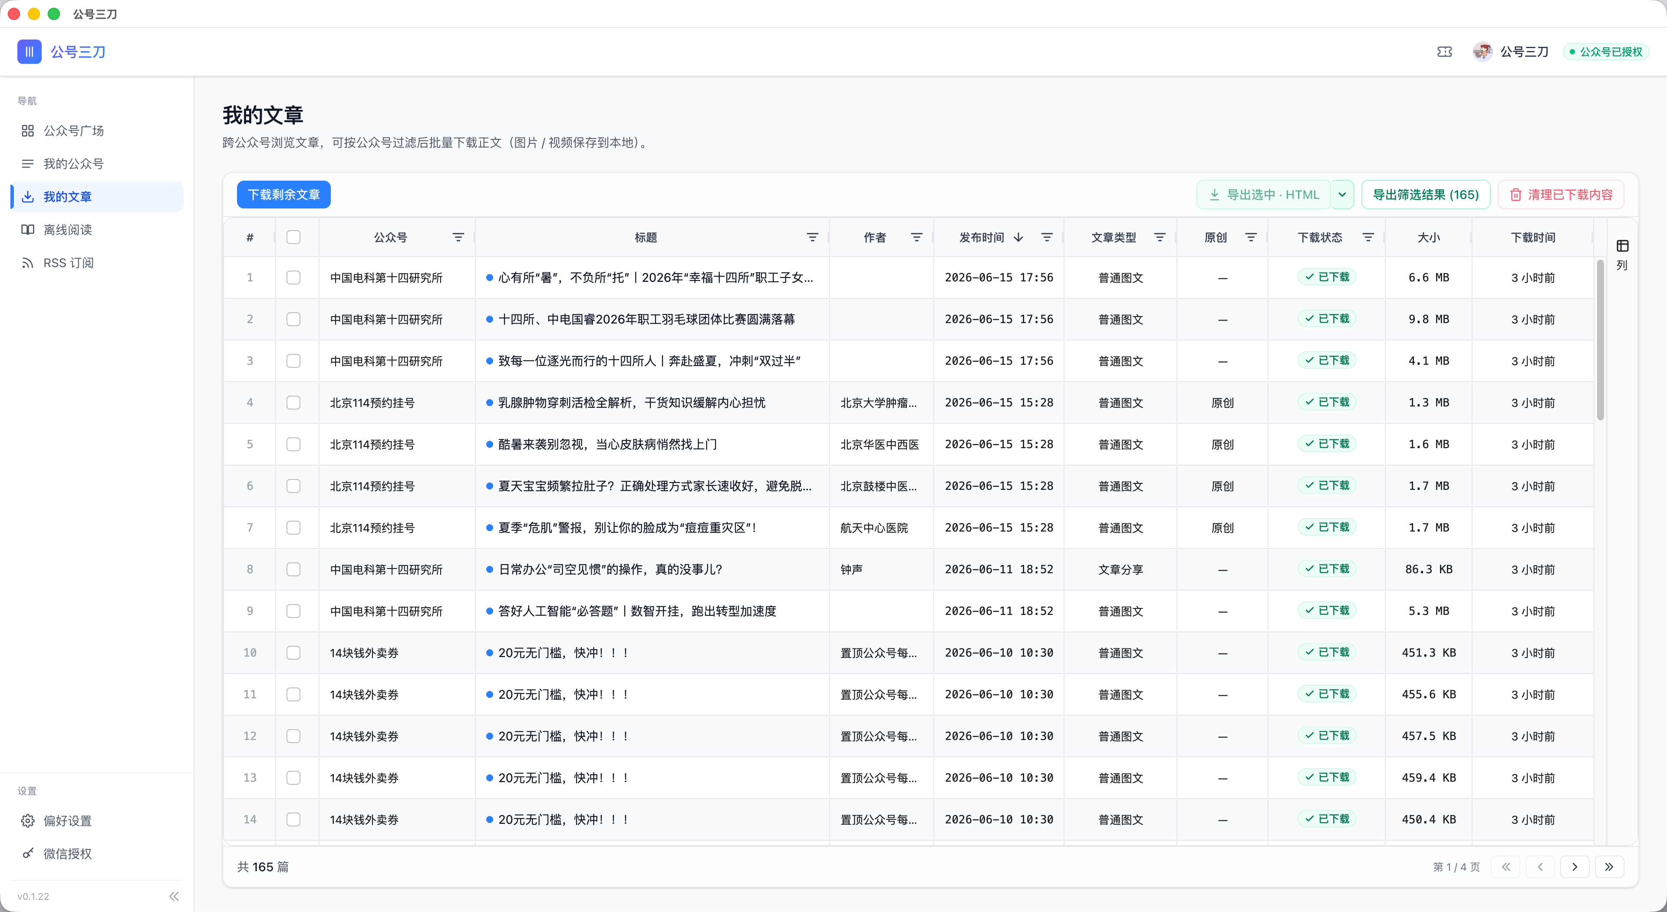Open 我的公众号 in the sidebar
Screen dimensions: 1667x912
point(97,164)
